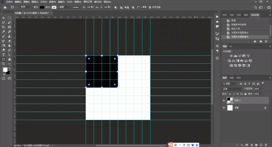Select the Rectangle shape tool in toolbox
Image resolution: width=272 pixels, height=147 pixels.
[3, 59]
